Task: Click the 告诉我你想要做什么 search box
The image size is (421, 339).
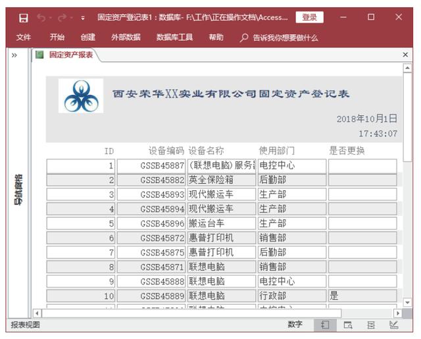Action: pyautogui.click(x=285, y=38)
